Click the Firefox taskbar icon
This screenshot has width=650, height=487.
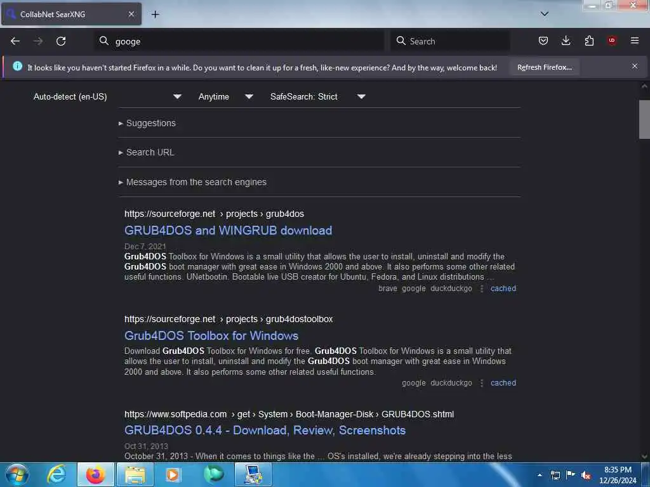coord(96,474)
